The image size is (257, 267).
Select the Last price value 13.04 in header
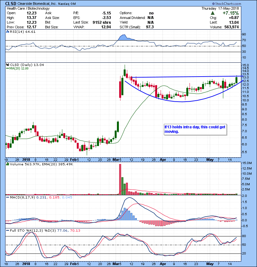pos(234,22)
